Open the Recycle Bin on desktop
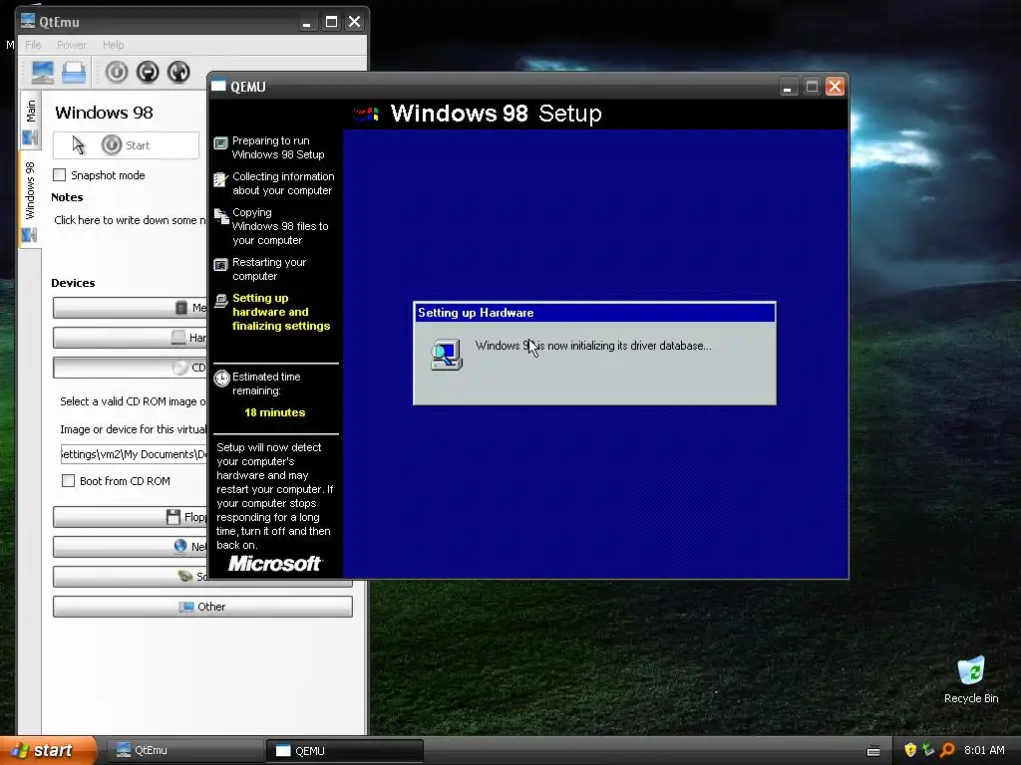Image resolution: width=1021 pixels, height=765 pixels. click(971, 679)
